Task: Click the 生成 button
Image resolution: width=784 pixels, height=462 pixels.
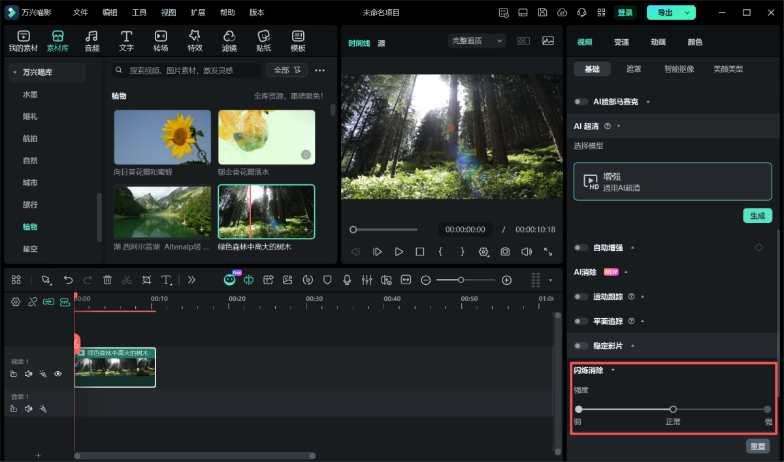Action: pyautogui.click(x=757, y=216)
